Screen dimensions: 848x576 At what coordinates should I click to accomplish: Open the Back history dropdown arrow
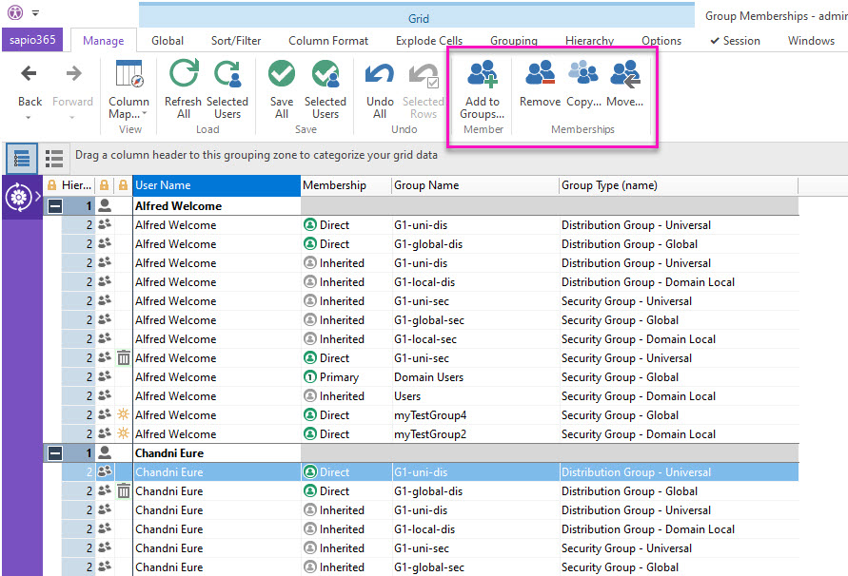(30, 117)
